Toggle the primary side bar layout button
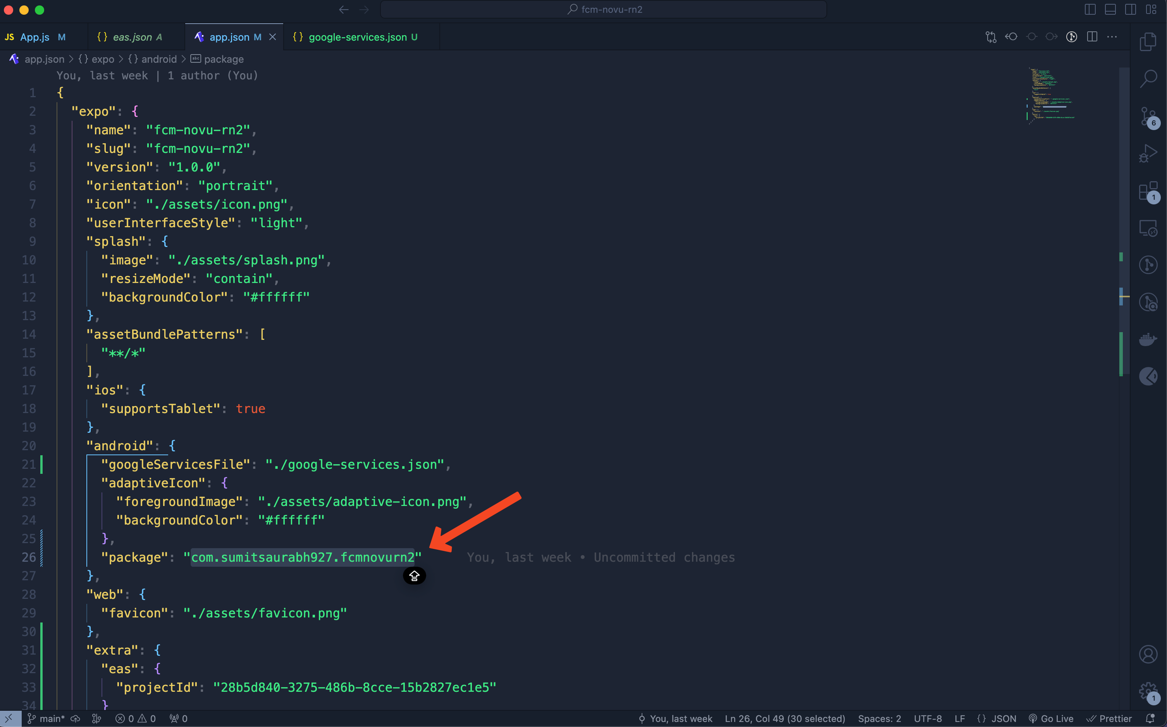The width and height of the screenshot is (1167, 727). click(x=1090, y=10)
